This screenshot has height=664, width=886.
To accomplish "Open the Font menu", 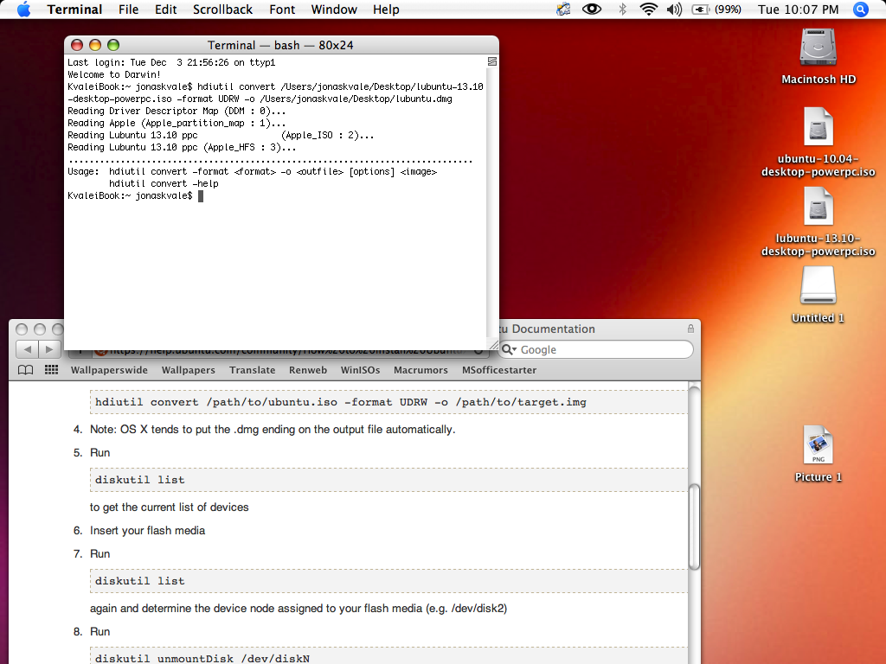I will point(282,10).
